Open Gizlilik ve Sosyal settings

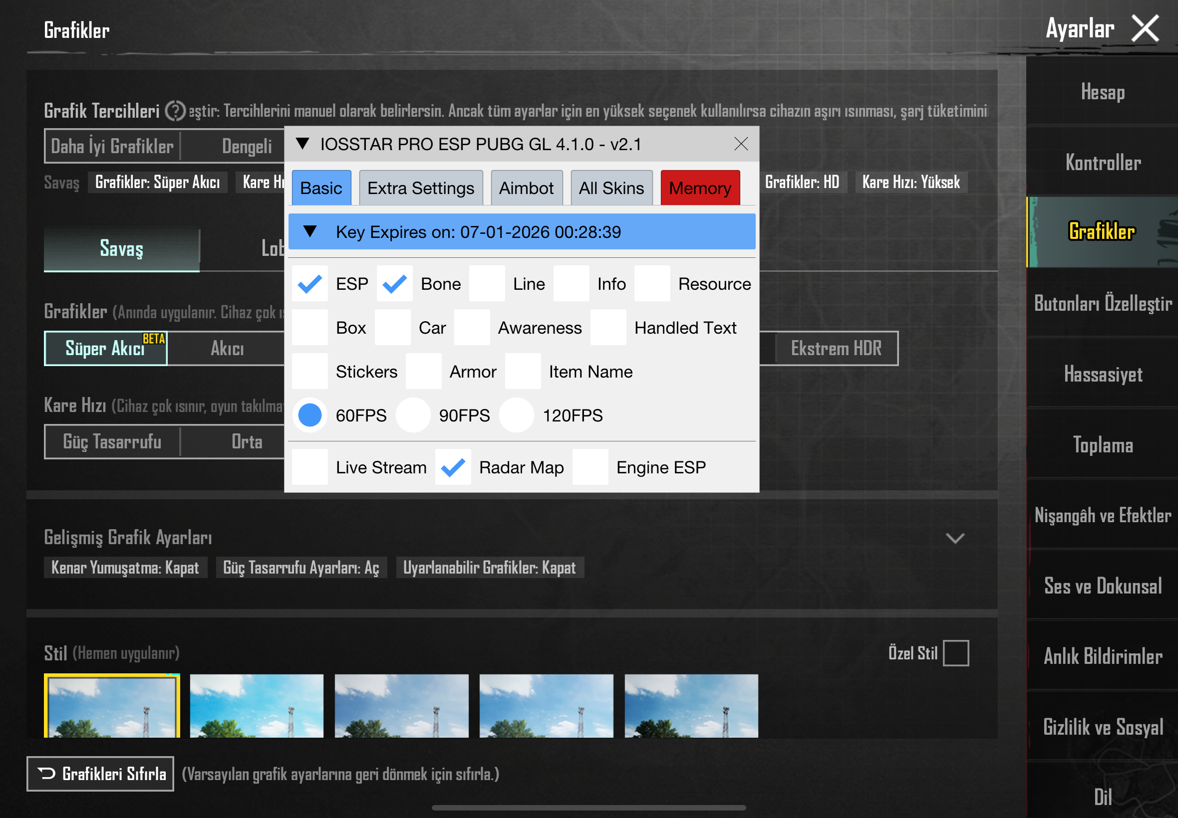tap(1103, 727)
